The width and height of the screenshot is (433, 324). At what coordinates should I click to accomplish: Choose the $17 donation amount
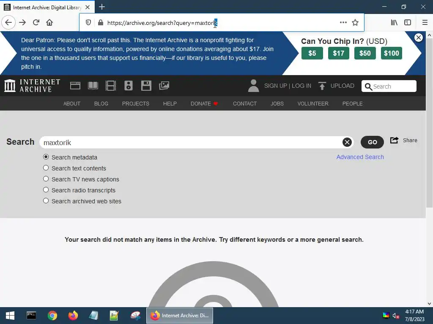pos(339,53)
